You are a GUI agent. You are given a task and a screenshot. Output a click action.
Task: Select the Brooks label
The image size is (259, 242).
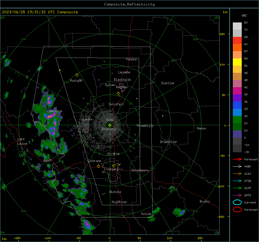click(x=205, y=201)
